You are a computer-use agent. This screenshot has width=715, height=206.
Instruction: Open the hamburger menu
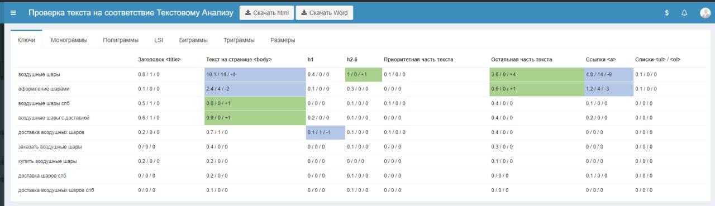[x=13, y=13]
